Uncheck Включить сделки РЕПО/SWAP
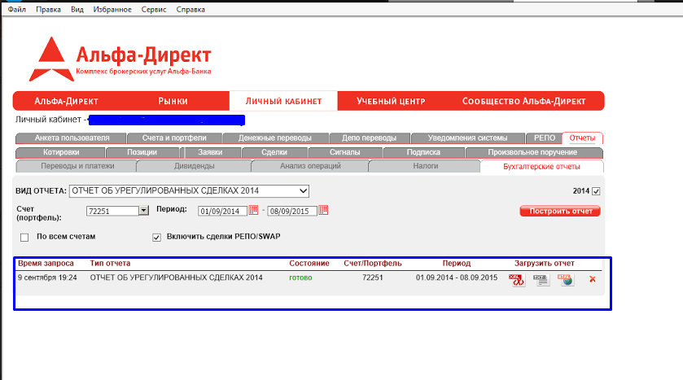 (156, 238)
